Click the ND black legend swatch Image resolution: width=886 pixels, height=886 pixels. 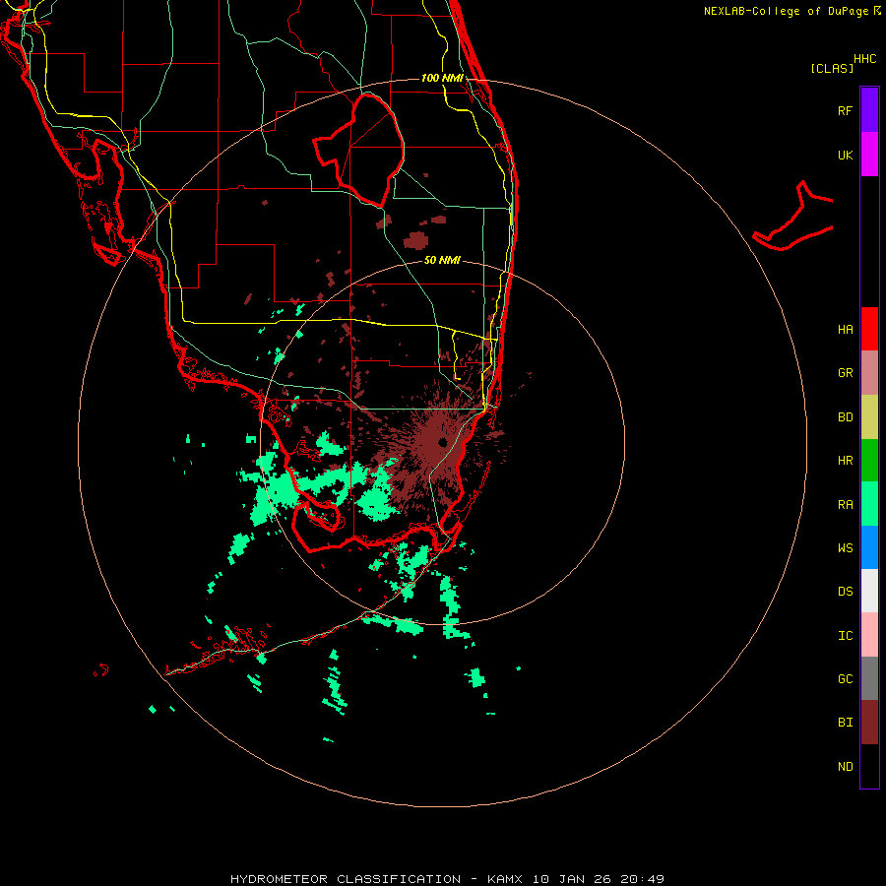[869, 766]
